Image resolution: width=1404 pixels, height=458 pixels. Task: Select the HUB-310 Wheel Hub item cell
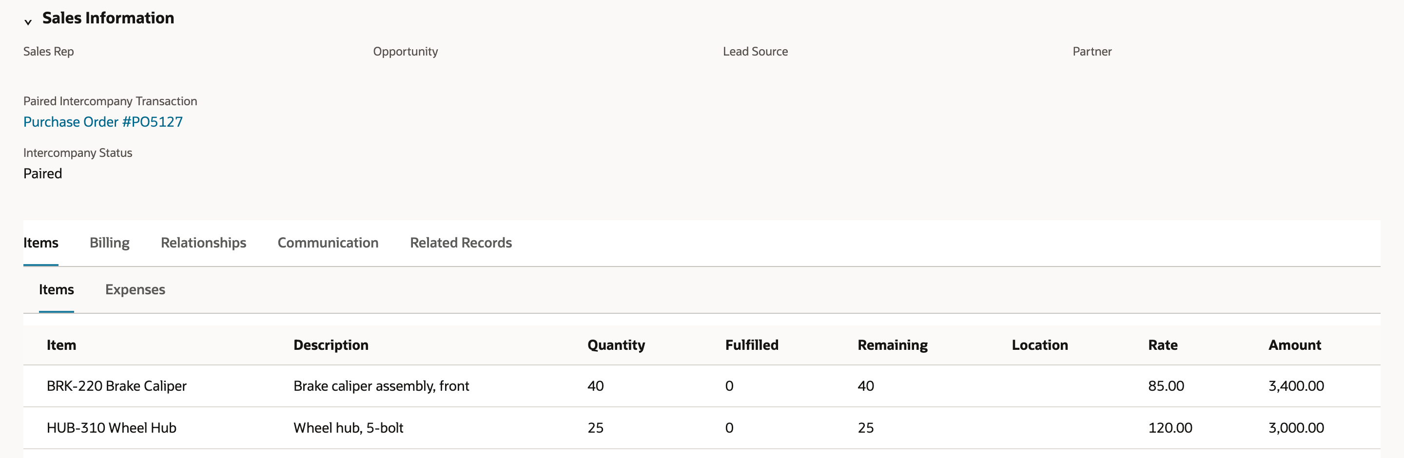coord(112,428)
